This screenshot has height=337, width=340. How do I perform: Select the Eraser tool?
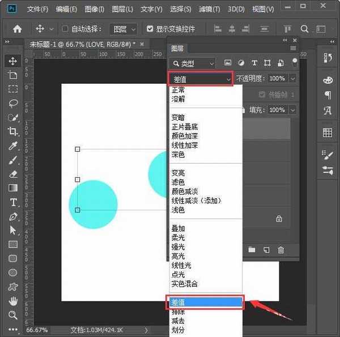click(x=12, y=174)
